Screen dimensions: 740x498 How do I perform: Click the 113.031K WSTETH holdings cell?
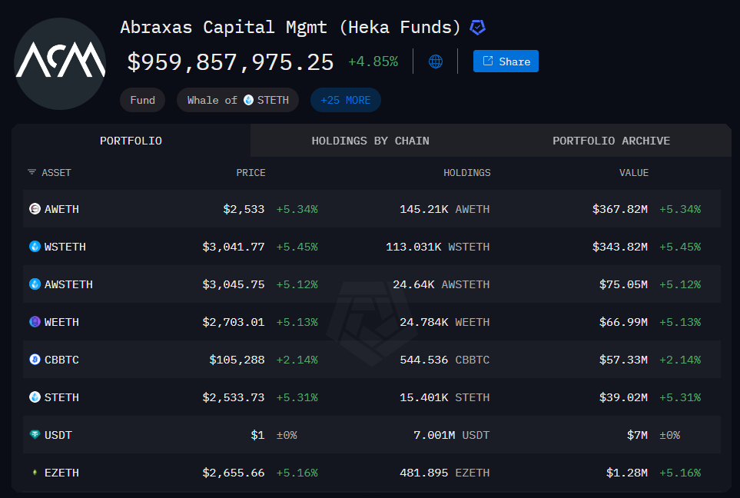pyautogui.click(x=437, y=247)
